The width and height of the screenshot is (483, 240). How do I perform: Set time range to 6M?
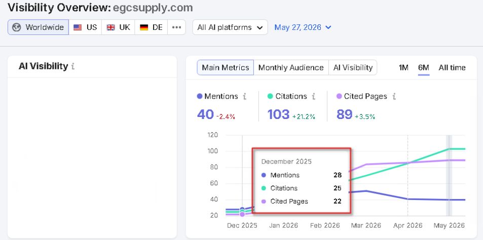pos(424,68)
